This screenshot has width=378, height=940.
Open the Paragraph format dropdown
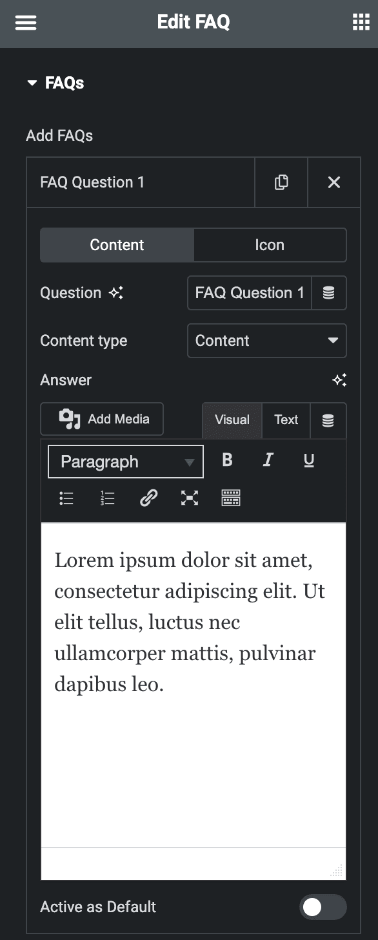tap(126, 462)
